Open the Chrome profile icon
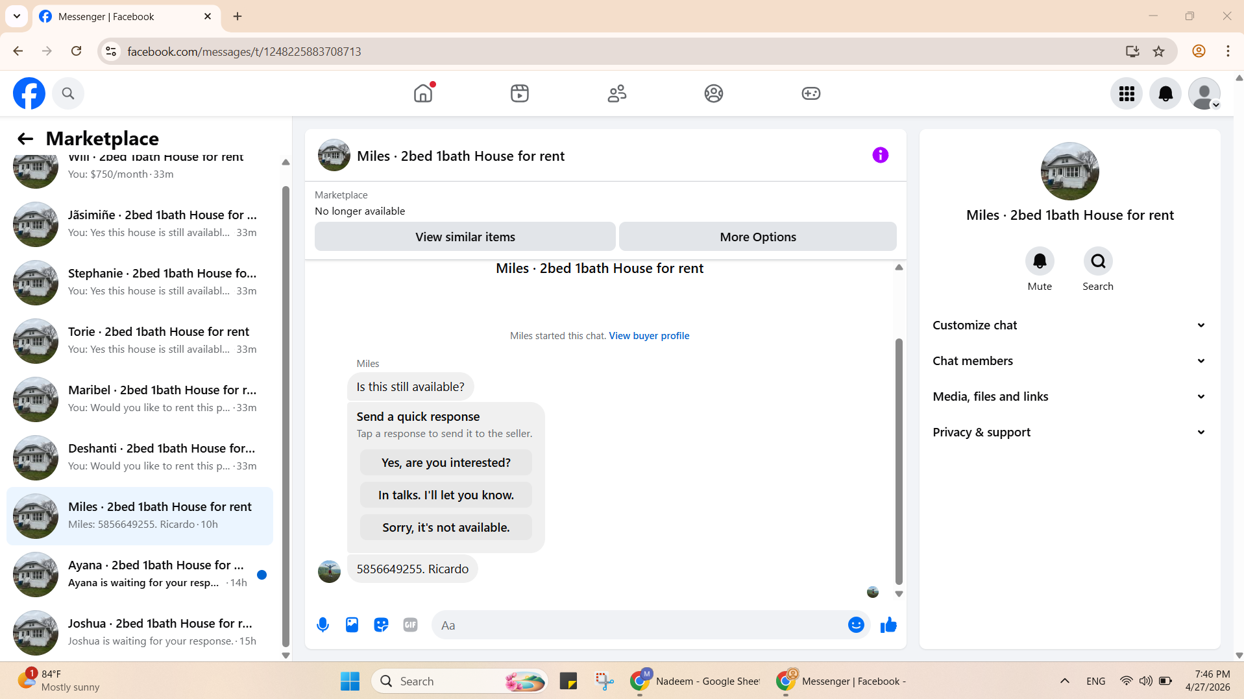 [1199, 51]
